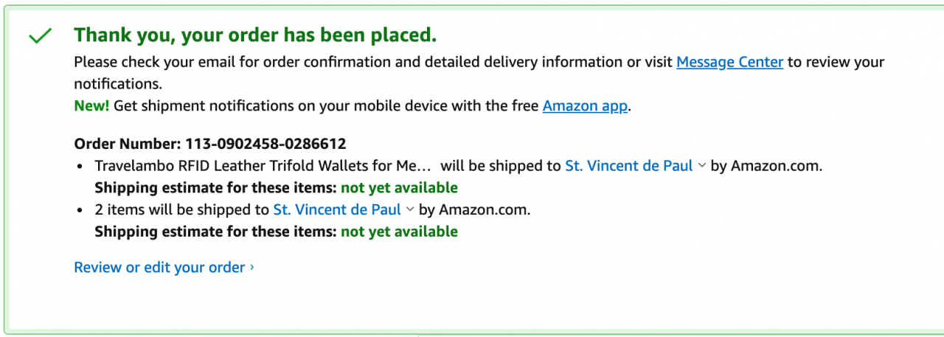Click the green 'New!' label

[x=91, y=105]
